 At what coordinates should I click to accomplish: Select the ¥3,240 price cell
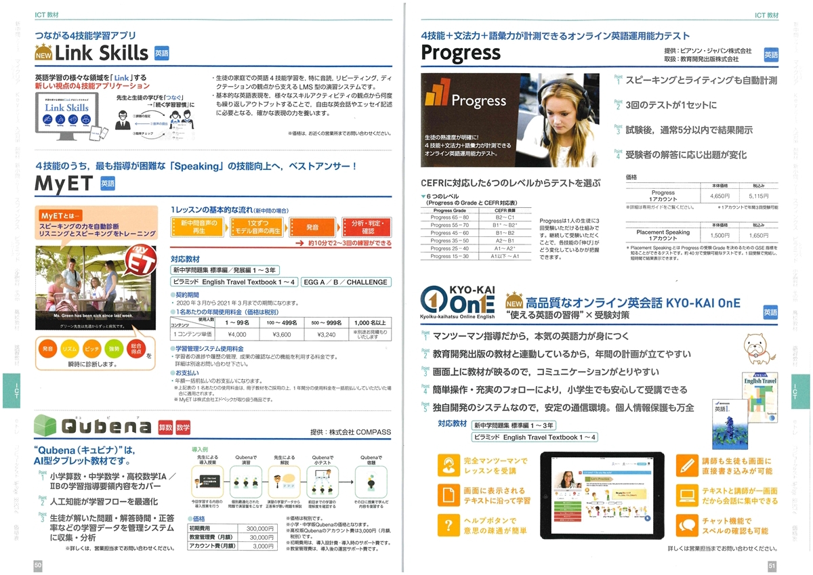[326, 335]
